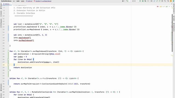Click OurKotlinLibrary breadcrumb
175x98 pixels.
click(x=6, y=1)
